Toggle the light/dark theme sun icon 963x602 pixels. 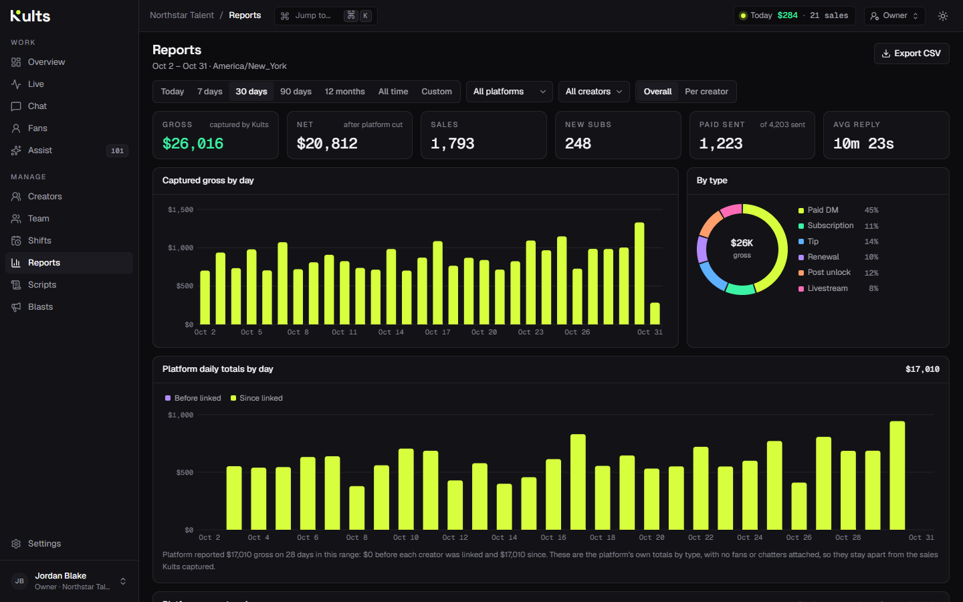pyautogui.click(x=943, y=16)
